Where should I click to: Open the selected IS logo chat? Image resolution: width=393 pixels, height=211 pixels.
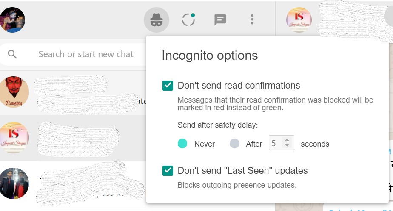73,138
